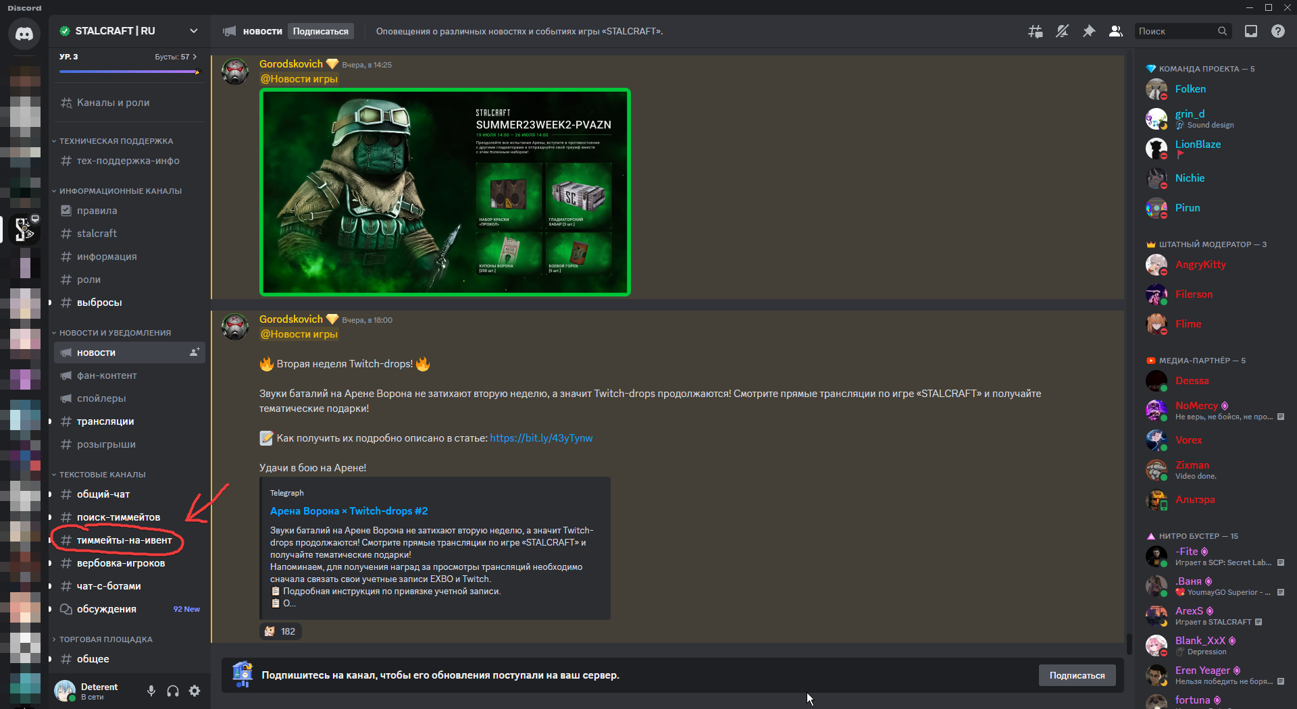
Task: Click the search magnifier icon
Action: point(1222,31)
